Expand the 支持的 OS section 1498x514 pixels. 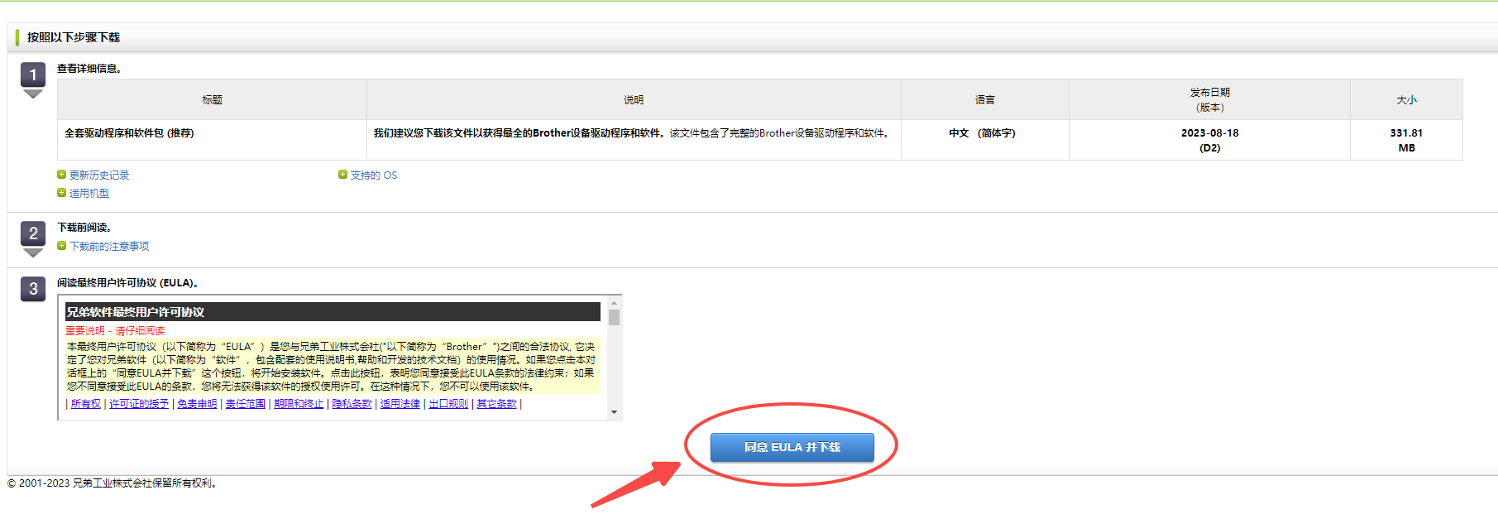(x=373, y=175)
